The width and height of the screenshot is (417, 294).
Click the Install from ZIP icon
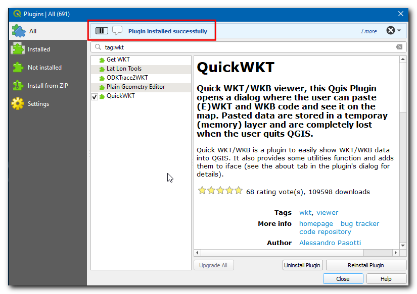click(18, 86)
